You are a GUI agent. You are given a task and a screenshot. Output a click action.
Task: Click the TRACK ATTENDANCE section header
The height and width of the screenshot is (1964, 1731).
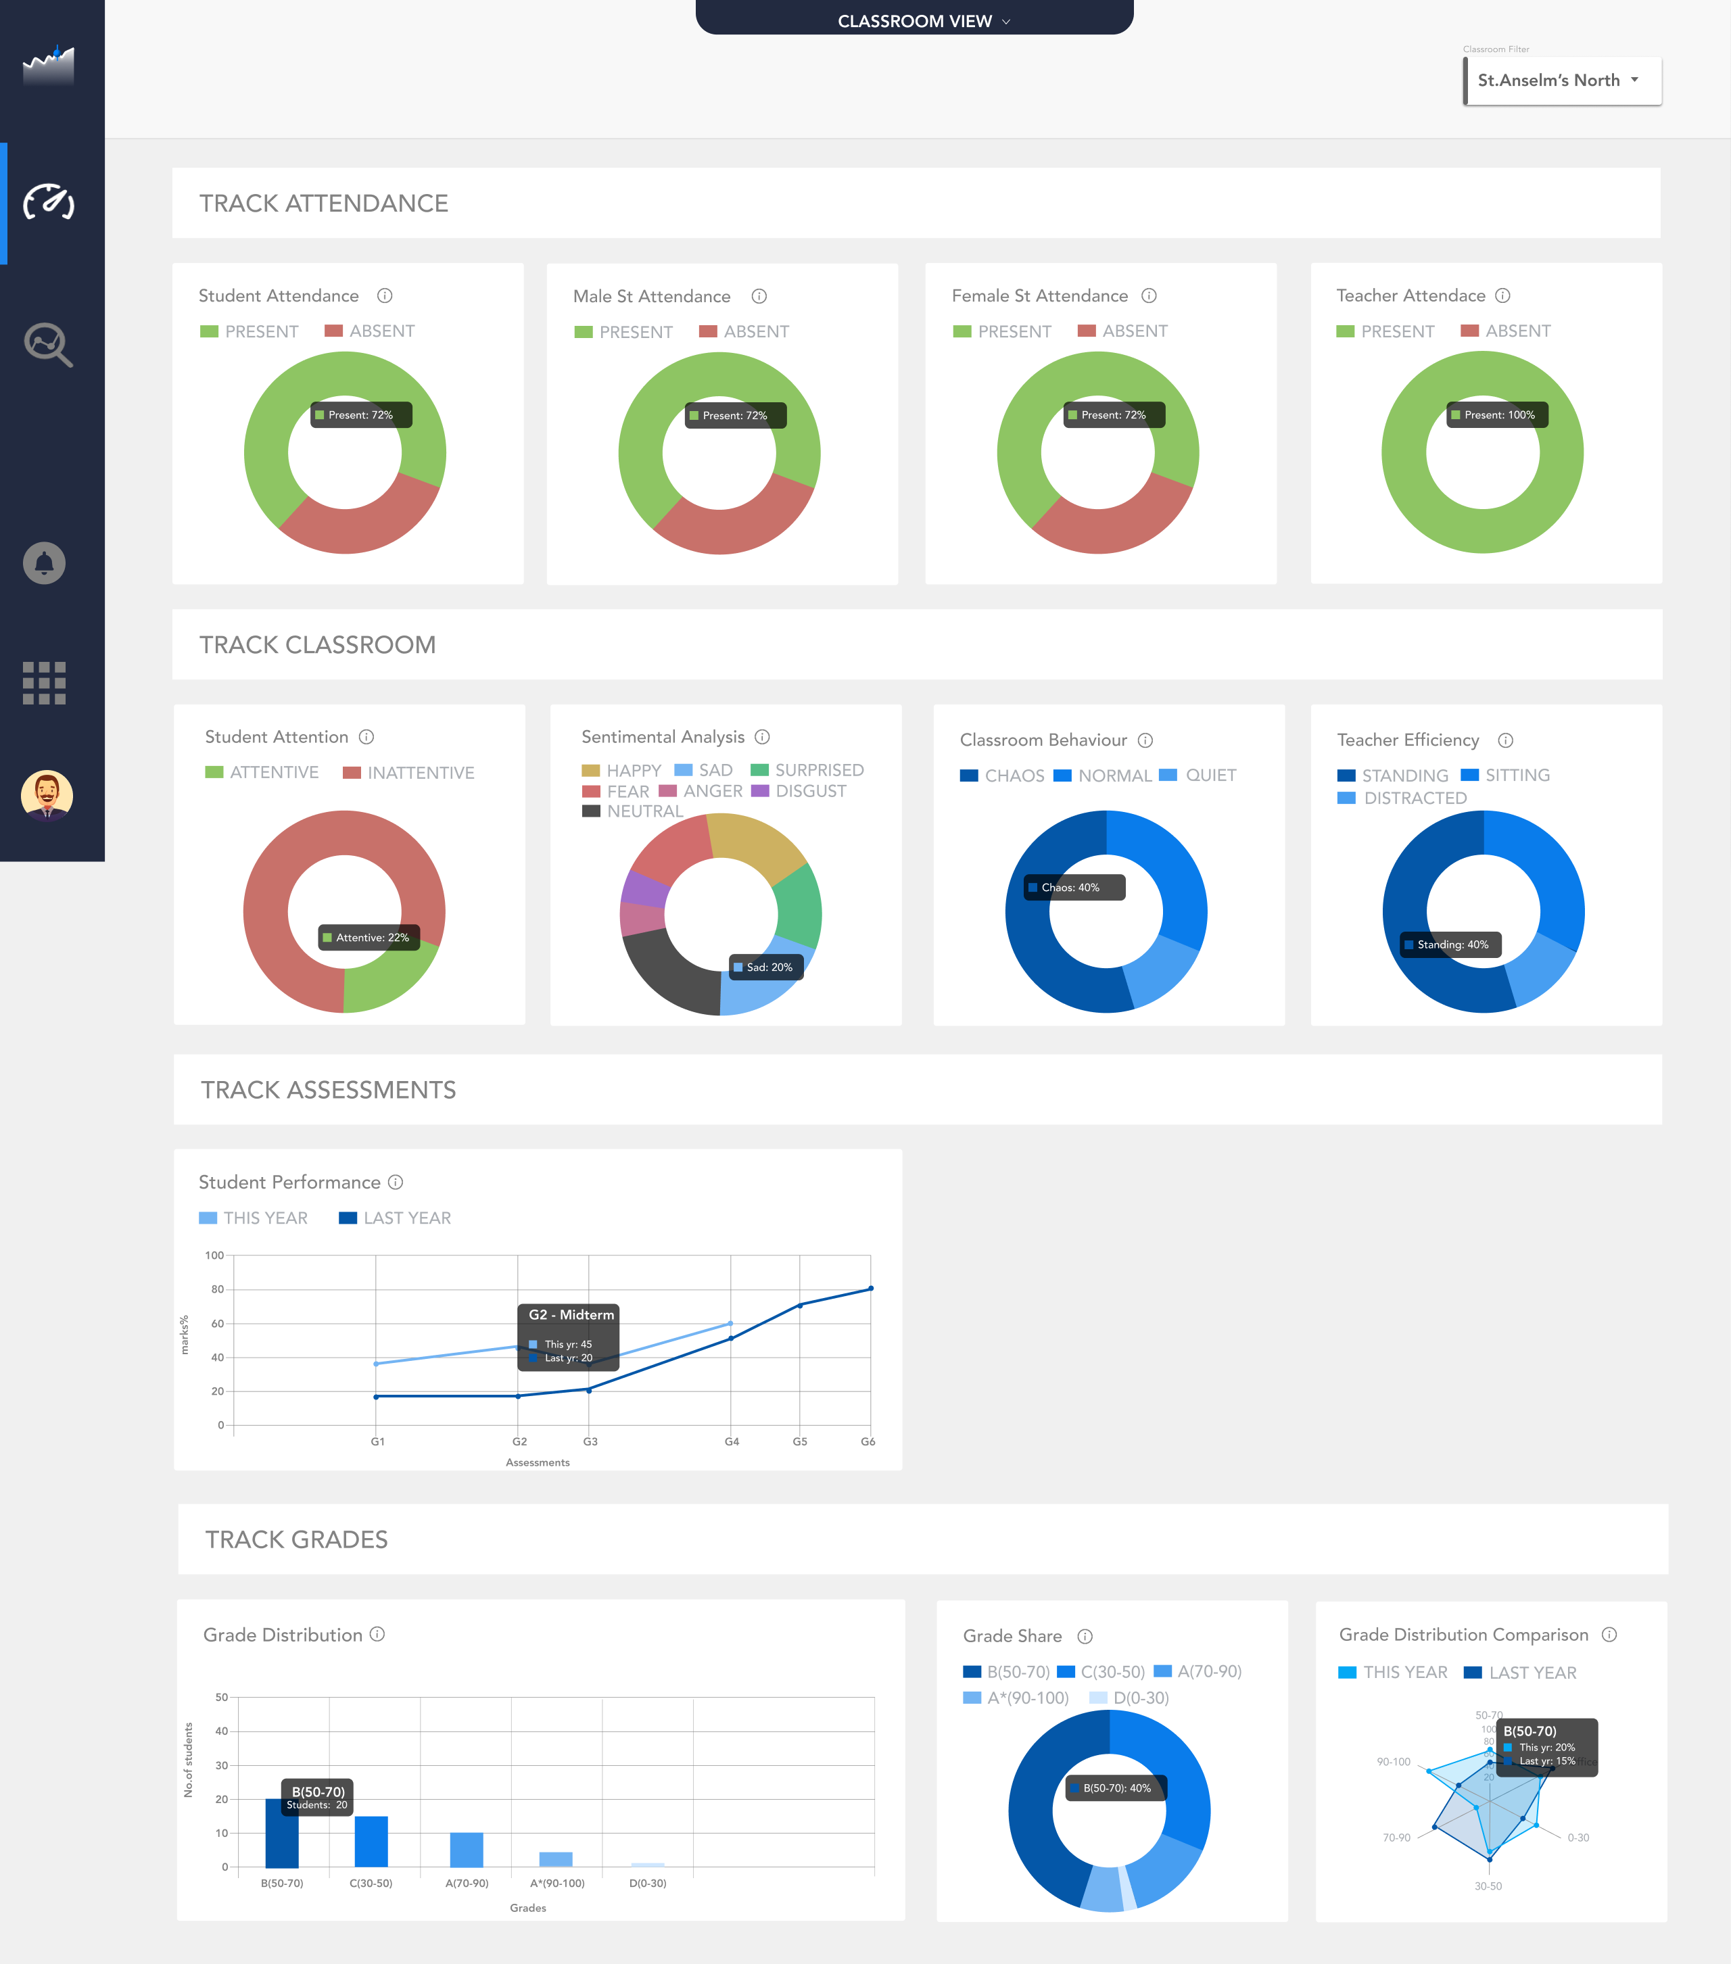tap(324, 203)
